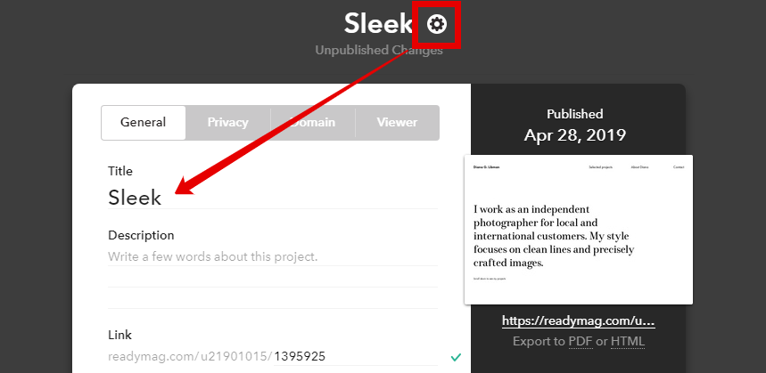Export the project to PDF

click(x=581, y=341)
